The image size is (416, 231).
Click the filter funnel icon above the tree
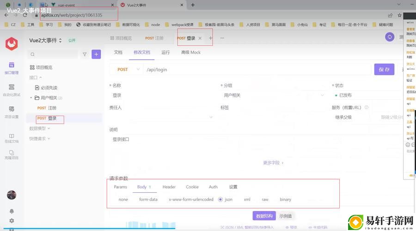[85, 55]
